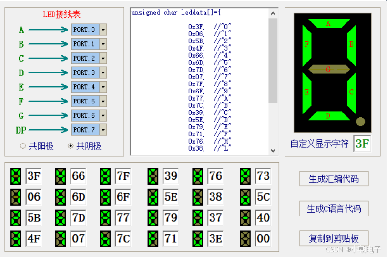This screenshot has width=387, height=257.
Task: Click the segment icon beside 66
Action: coord(61,176)
